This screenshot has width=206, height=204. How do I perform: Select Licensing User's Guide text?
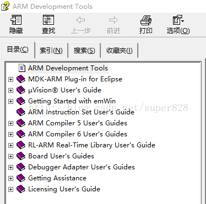tap(64, 189)
